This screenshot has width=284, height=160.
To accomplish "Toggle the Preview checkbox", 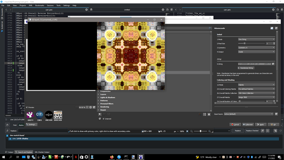I will click(27, 107).
